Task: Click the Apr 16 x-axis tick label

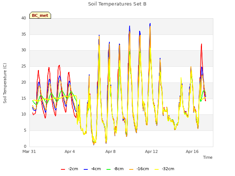Action: coord(192,151)
